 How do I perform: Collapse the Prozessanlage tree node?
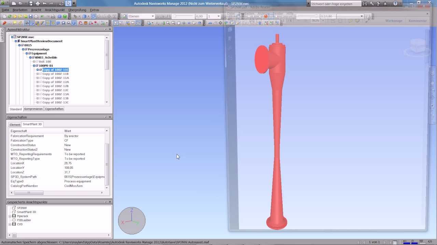click(x=23, y=49)
